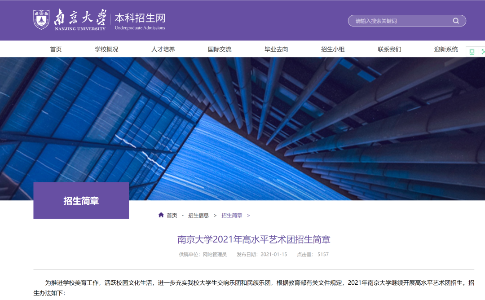This screenshot has height=300, width=485.
Task: Click the purple 招生简章 section heading
Action: (x=81, y=201)
